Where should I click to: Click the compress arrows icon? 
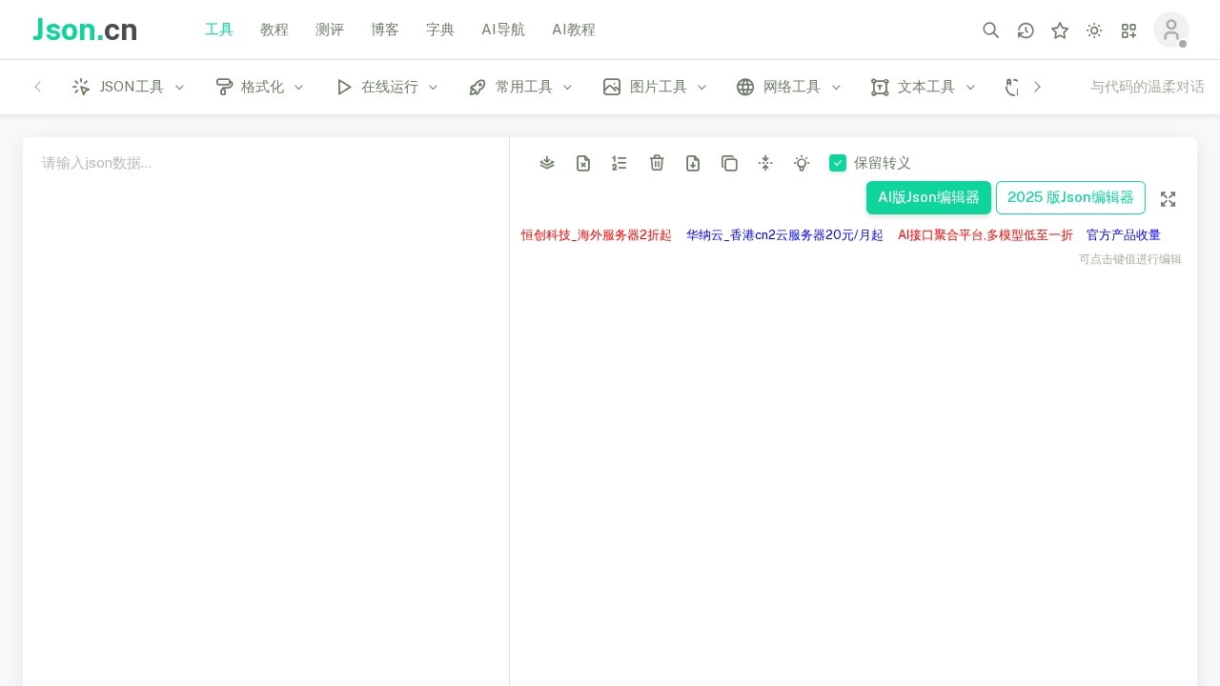[765, 163]
